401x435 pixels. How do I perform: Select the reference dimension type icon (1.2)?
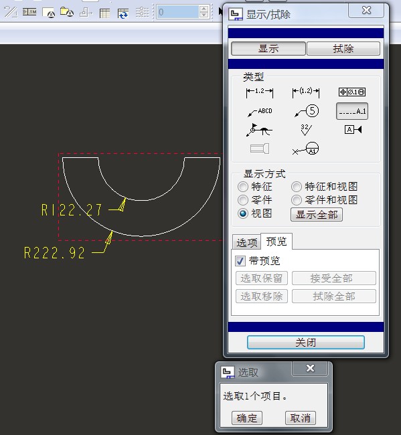tap(305, 92)
